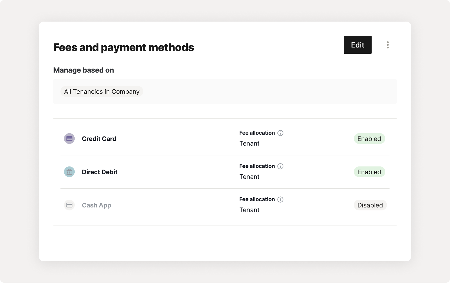450x283 pixels.
Task: Open the three-dot more options menu
Action: [388, 45]
